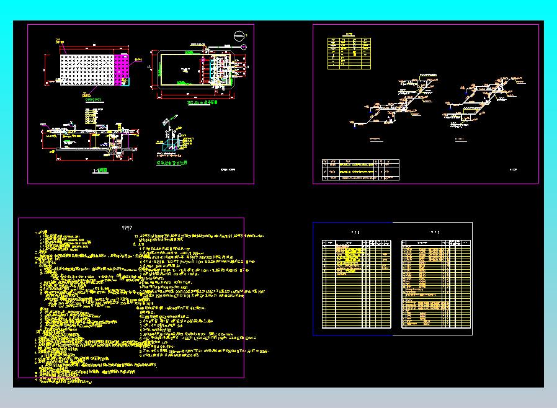Select the right '? ? ?' table title
557x408 pixels.
tap(435, 233)
